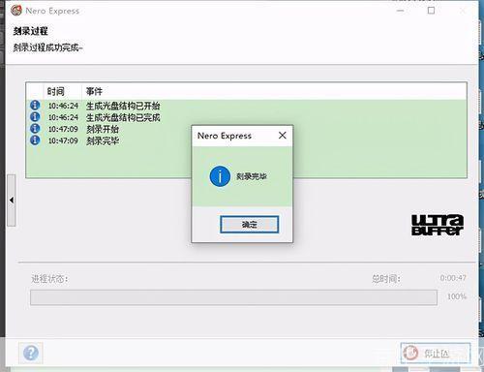The width and height of the screenshot is (484, 372).
Task: Select the 刻录完毕 message text in dialog
Action: 252,176
